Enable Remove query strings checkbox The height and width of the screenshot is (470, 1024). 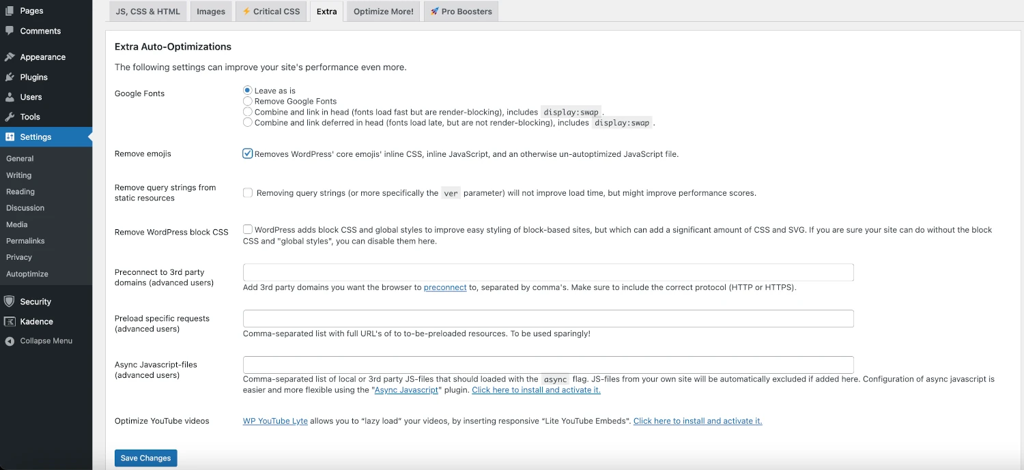248,193
